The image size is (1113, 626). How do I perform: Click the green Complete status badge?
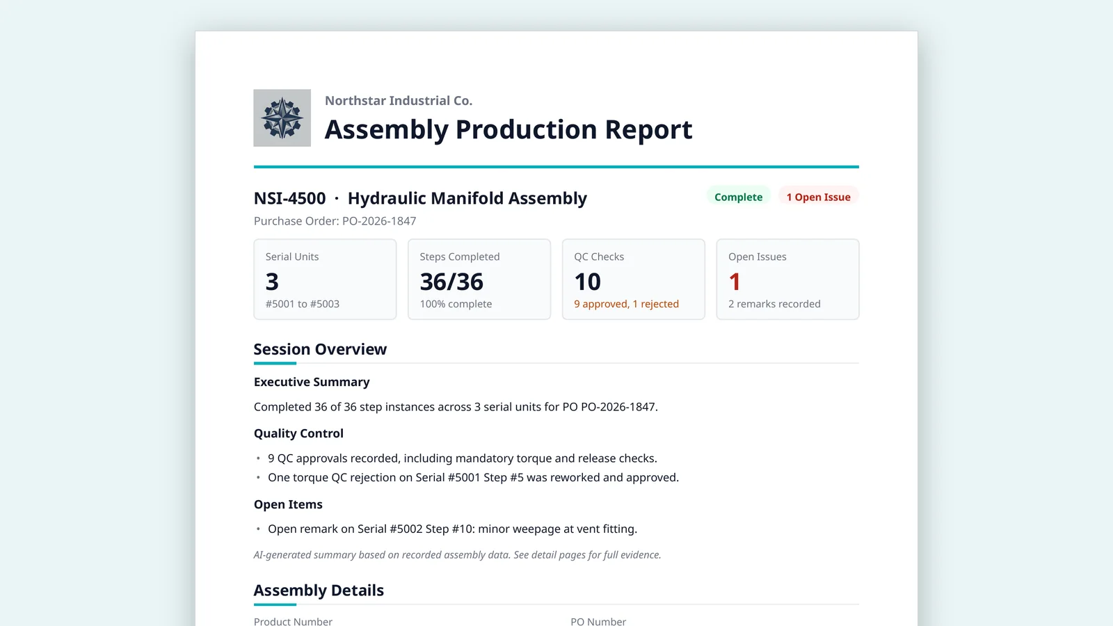738,197
